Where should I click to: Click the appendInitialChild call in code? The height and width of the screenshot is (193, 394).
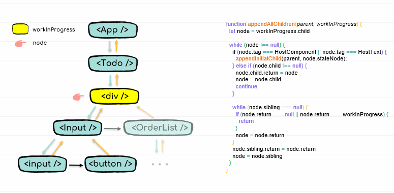258,59
